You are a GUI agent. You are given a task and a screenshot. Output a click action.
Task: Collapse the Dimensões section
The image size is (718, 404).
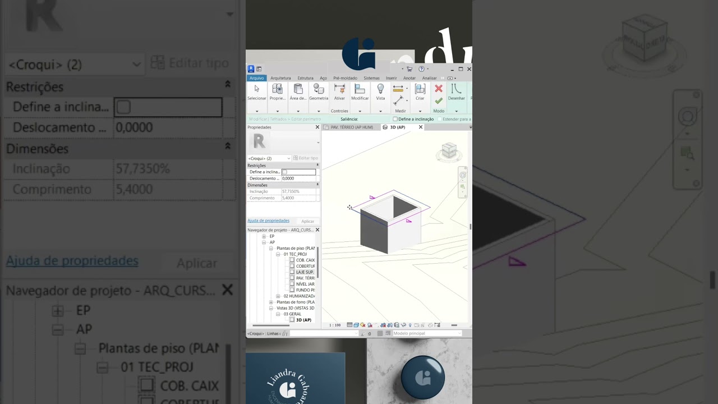coord(317,185)
